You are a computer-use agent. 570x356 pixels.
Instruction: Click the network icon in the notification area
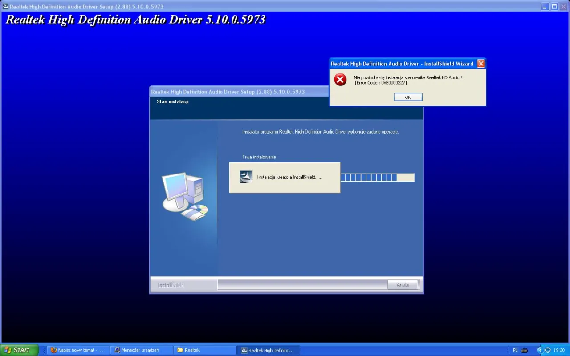[547, 350]
